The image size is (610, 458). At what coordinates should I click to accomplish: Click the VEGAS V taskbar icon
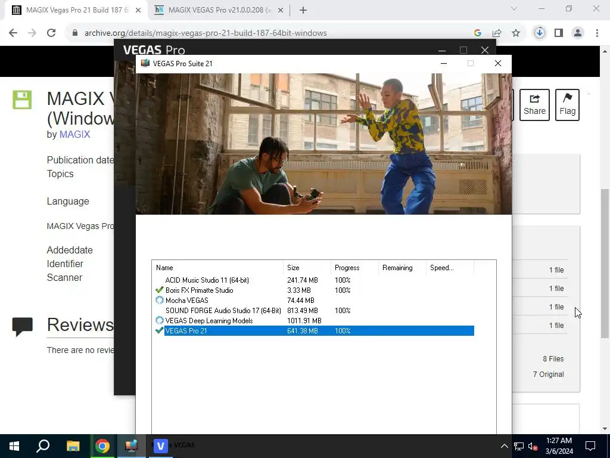161,446
